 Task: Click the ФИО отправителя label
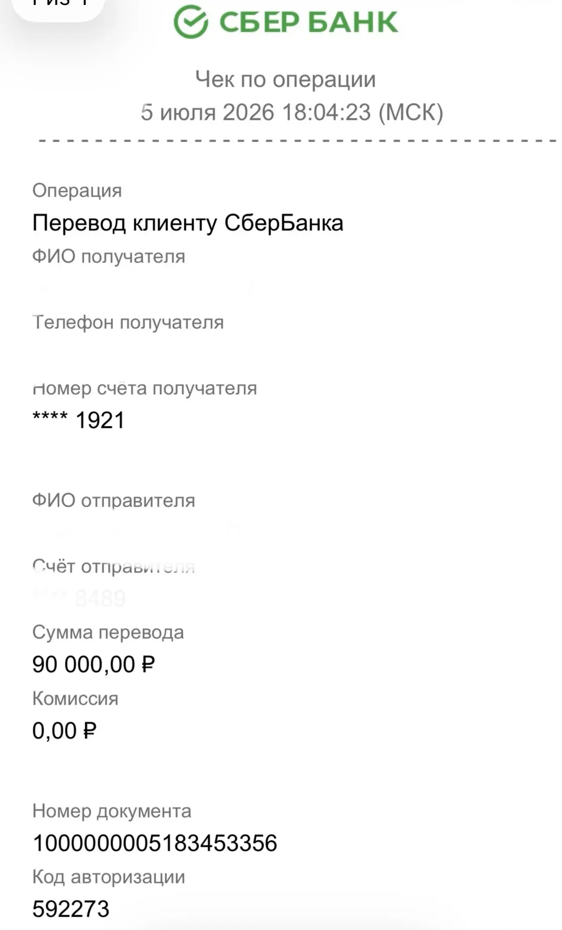coord(113,501)
